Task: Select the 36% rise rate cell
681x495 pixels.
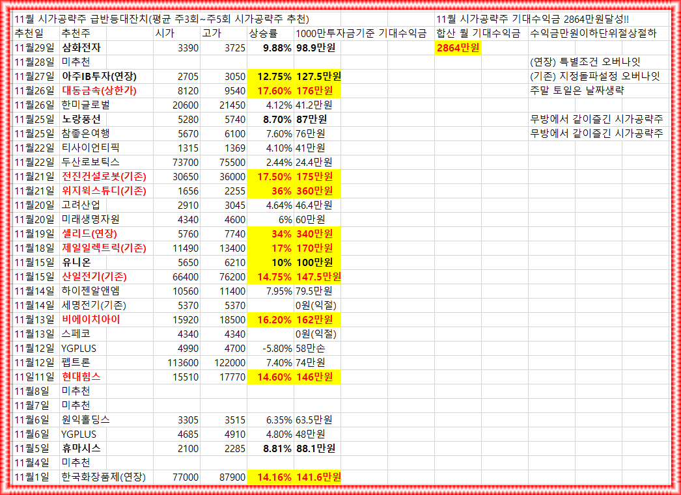Action: point(271,191)
